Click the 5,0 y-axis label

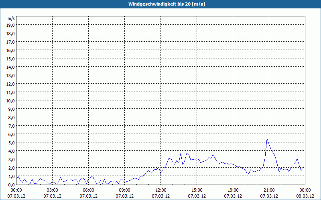coord(11,143)
